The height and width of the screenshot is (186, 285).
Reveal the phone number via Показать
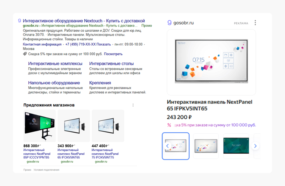(104, 44)
